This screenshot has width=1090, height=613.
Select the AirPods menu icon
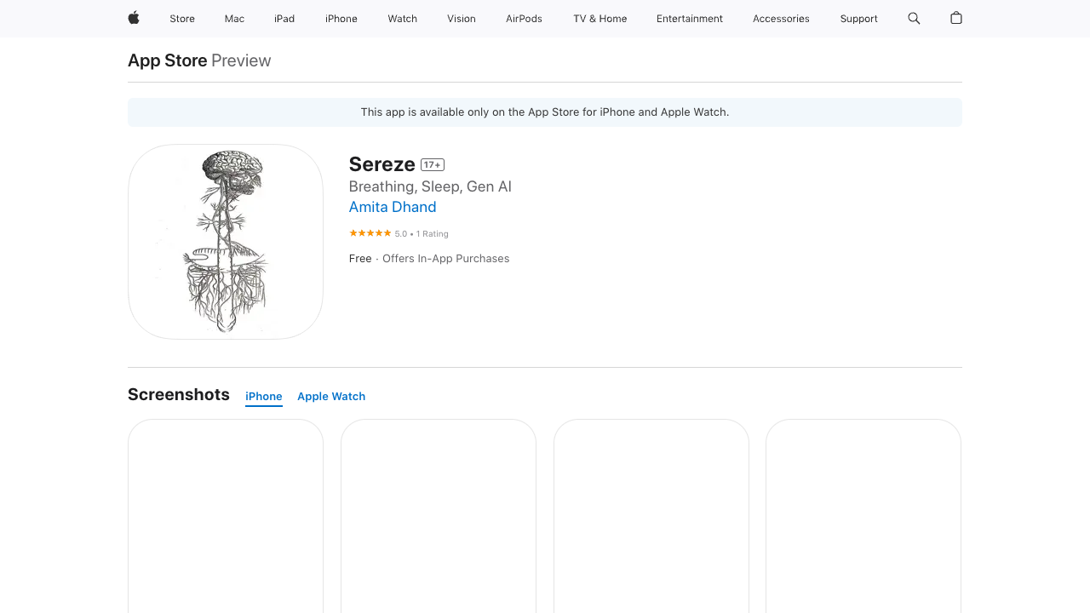point(523,18)
